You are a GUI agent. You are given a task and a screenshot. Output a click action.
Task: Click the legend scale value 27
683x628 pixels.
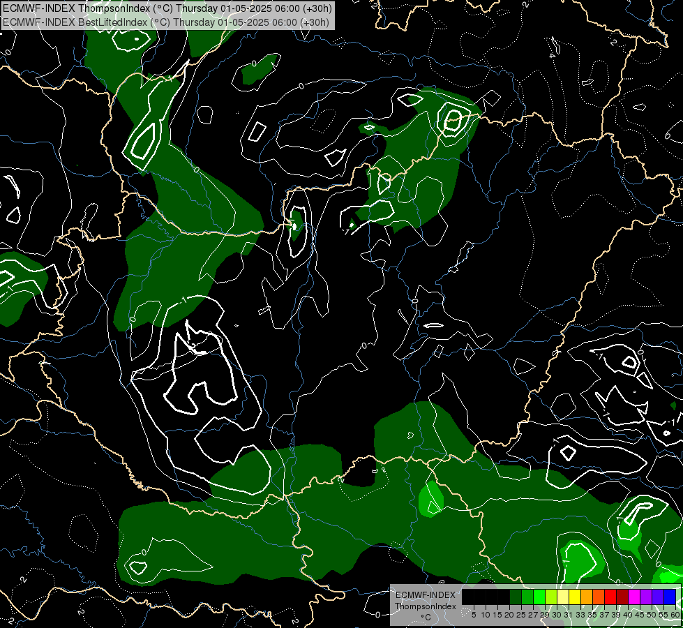534,615
